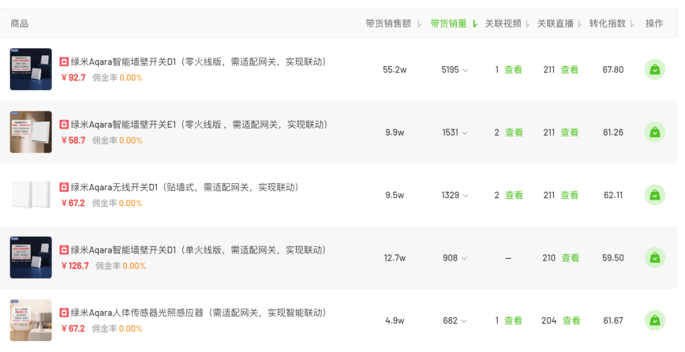Click green shopping bag icon for 无线开关D1 row
The image size is (685, 352).
654,195
